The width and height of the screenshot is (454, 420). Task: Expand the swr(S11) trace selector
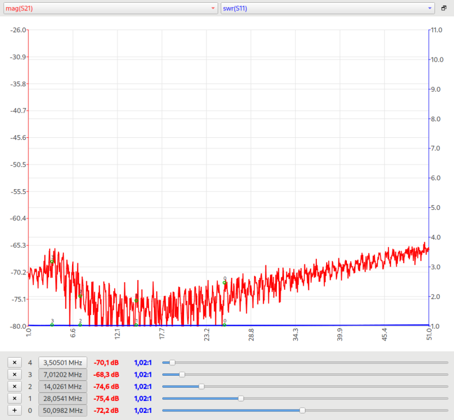[x=327, y=8]
